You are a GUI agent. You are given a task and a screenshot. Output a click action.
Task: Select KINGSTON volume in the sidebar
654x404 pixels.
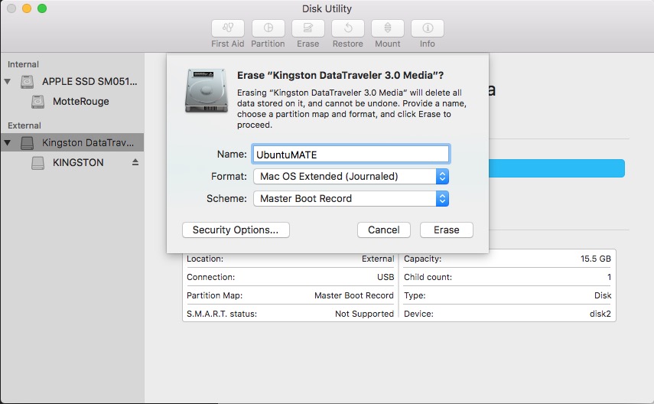(78, 163)
